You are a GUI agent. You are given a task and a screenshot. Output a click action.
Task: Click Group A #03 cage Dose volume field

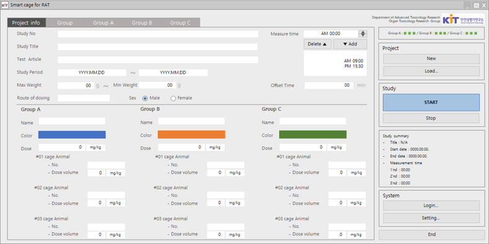coord(96,235)
